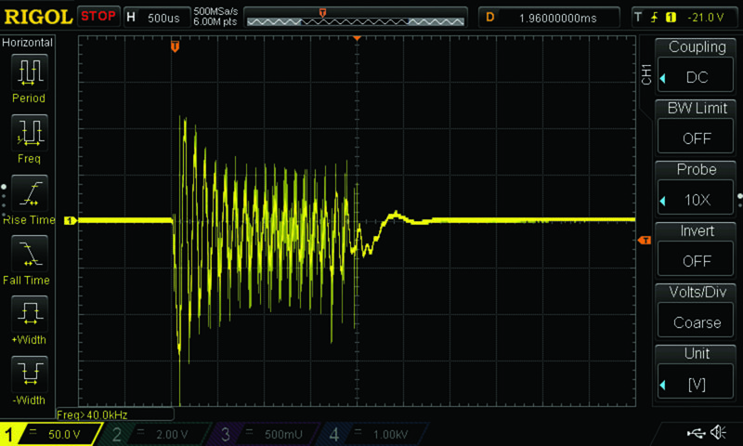Viewport: 743px width, 446px height.
Task: Select the -Width measurement icon
Action: click(x=28, y=374)
